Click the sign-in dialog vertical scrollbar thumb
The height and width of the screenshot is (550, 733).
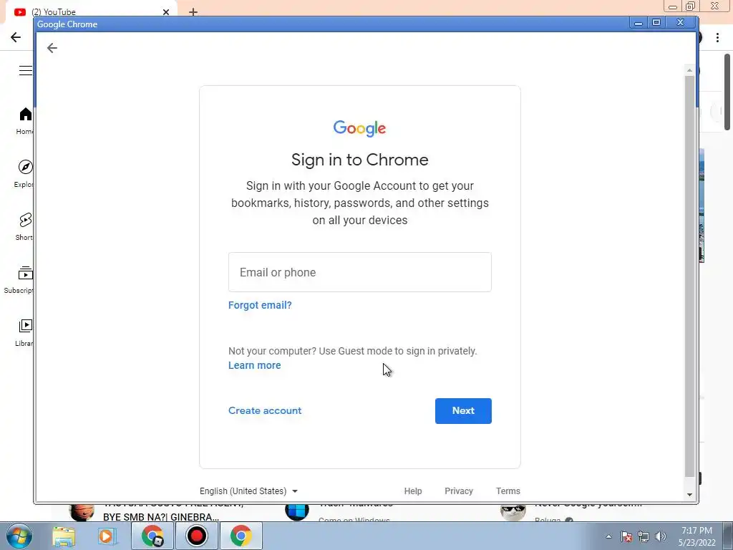pos(689,276)
